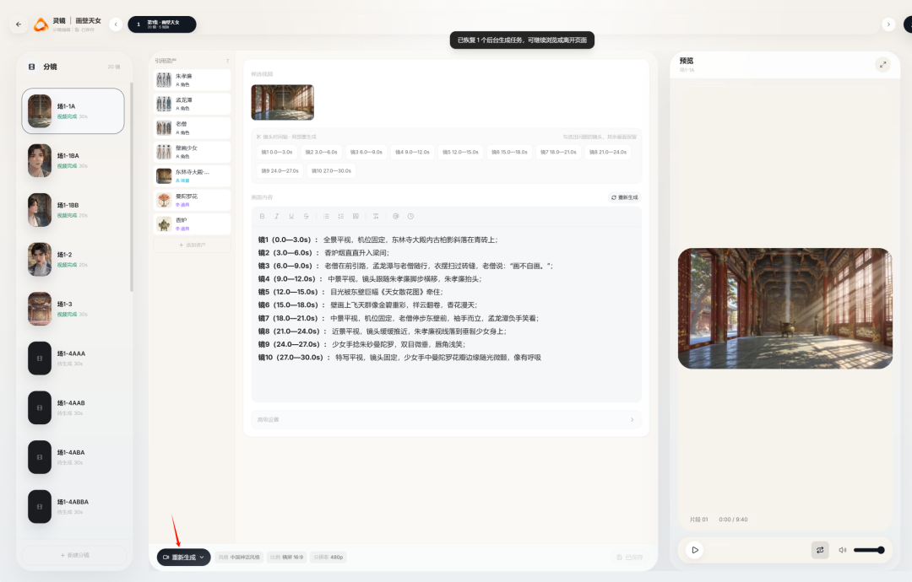Select shot chip 镜8 21.0—24.0s
This screenshot has height=582, width=912.
pos(608,152)
